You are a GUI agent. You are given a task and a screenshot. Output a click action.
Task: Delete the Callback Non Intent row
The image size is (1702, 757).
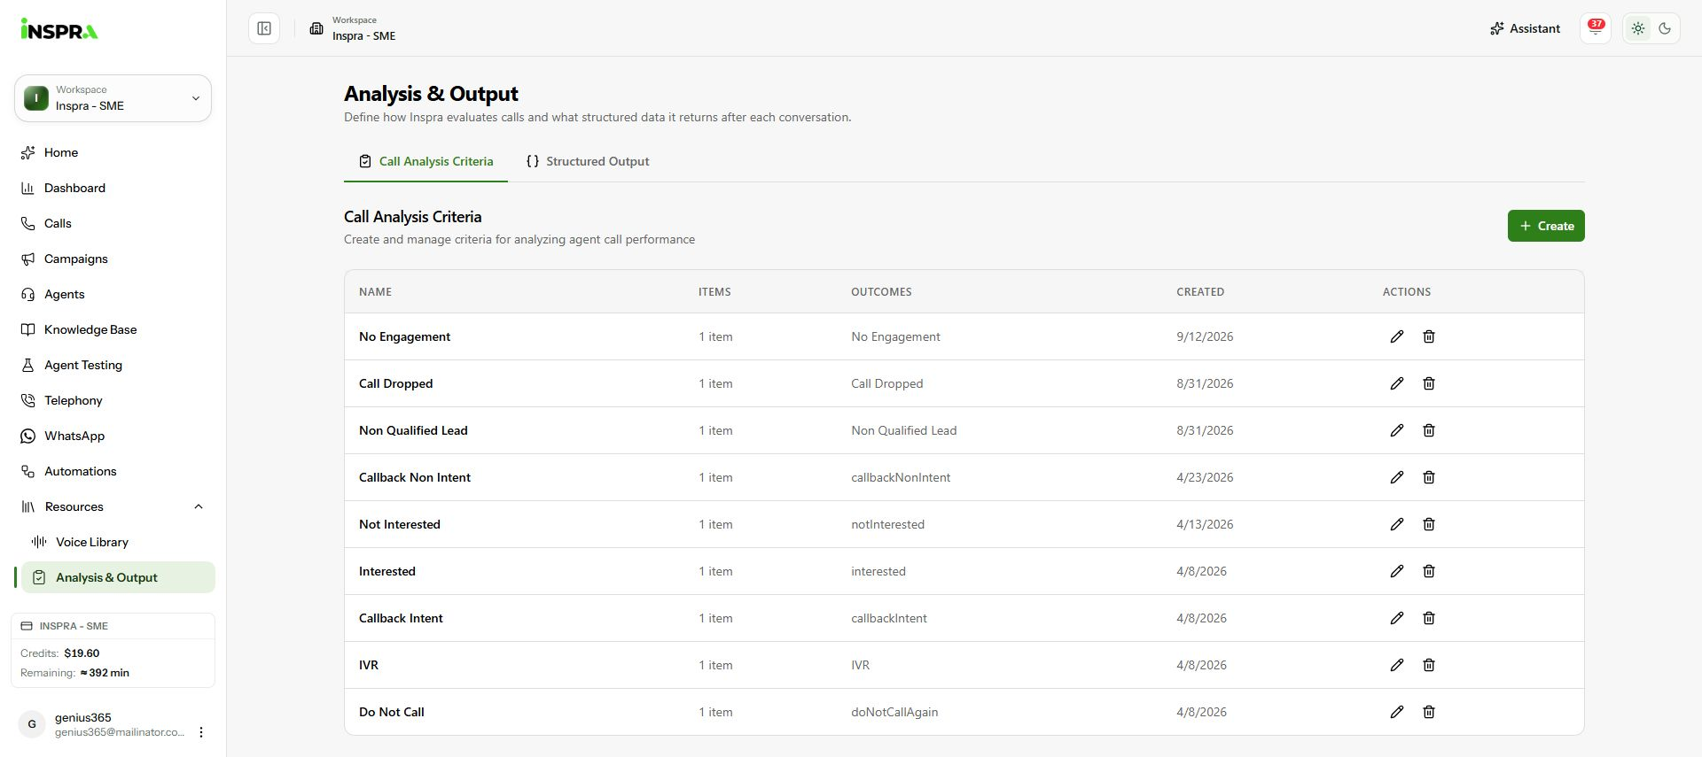[x=1429, y=477]
